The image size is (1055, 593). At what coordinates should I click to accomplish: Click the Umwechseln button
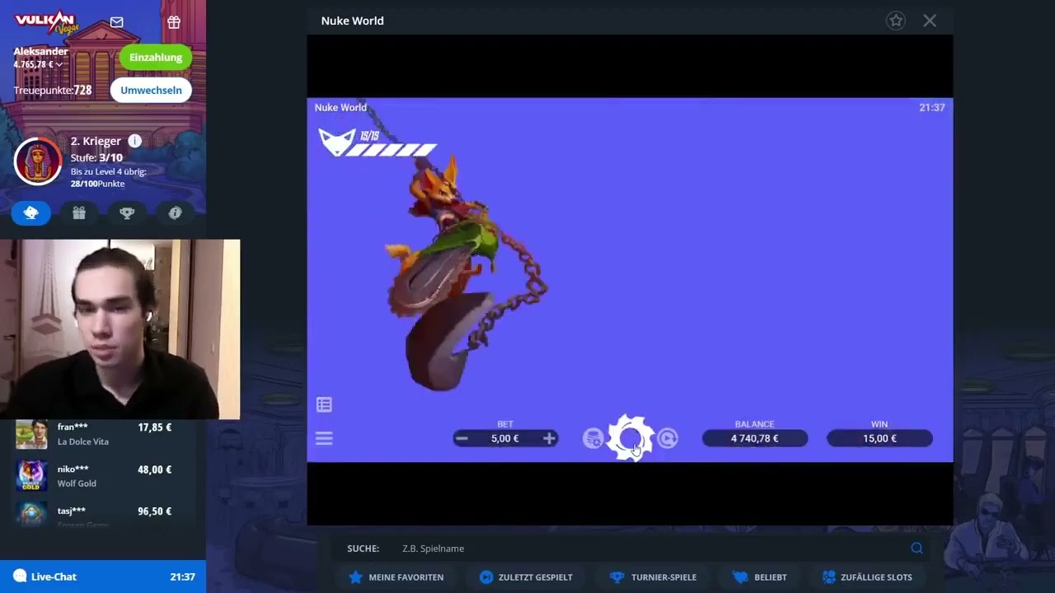(x=151, y=90)
